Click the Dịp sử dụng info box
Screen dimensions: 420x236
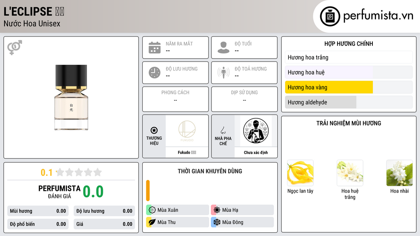[244, 99]
